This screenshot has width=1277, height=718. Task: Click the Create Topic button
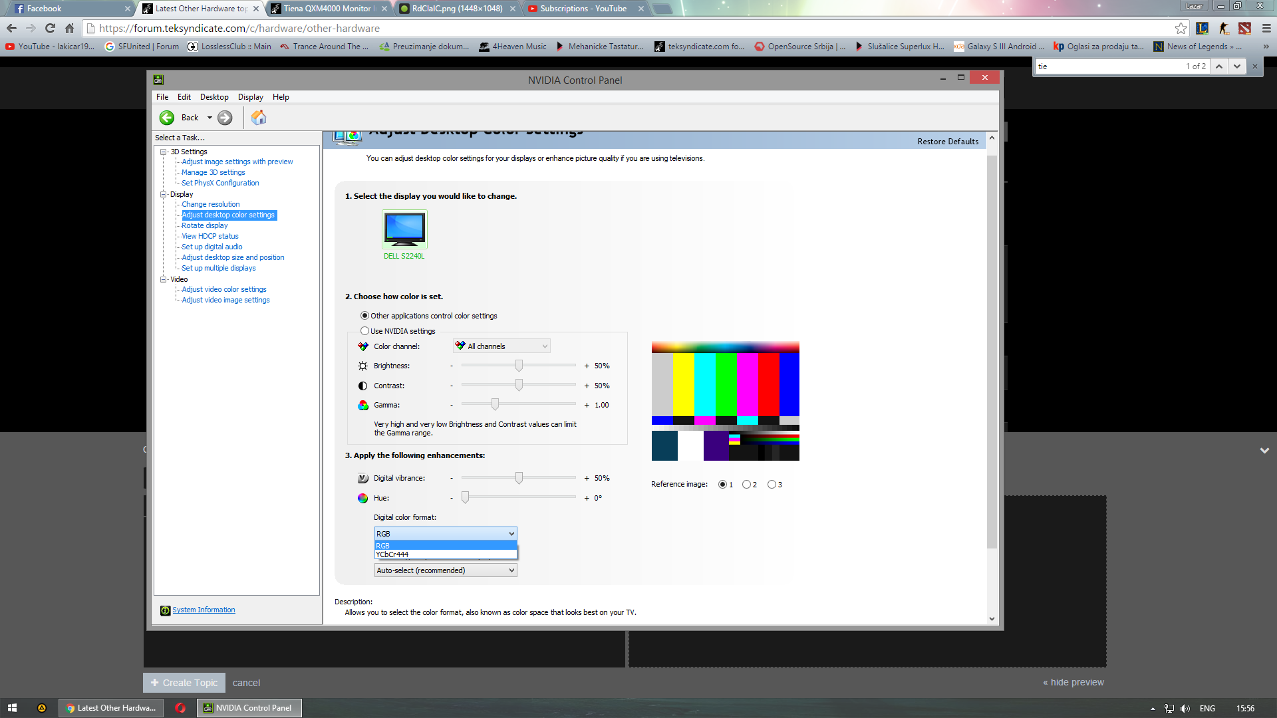184,683
